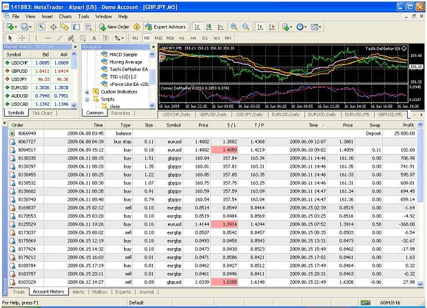
Task: Select the Vertical Line drawing tool
Action: 36,38
